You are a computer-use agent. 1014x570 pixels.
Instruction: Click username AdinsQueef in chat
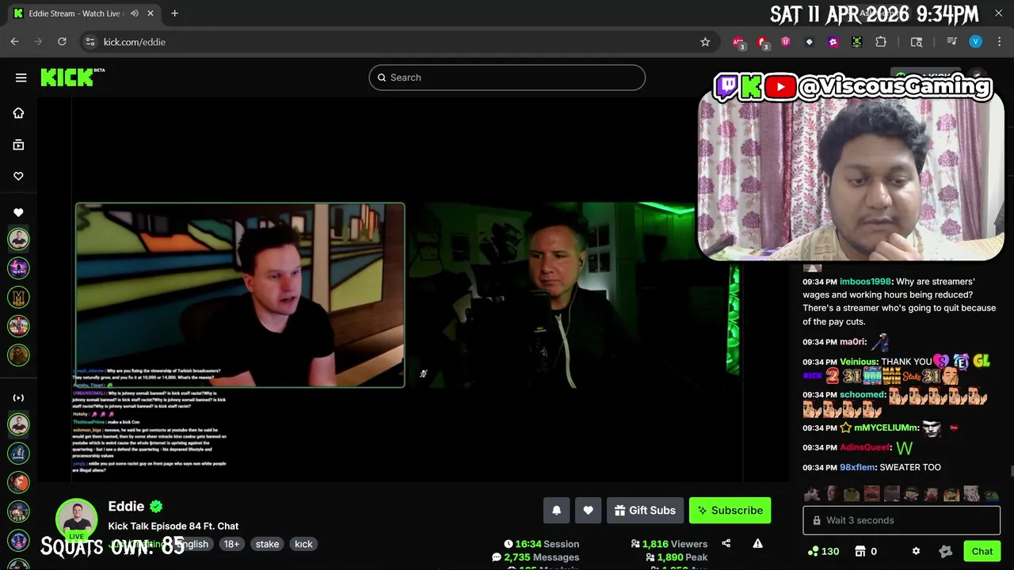[865, 447]
